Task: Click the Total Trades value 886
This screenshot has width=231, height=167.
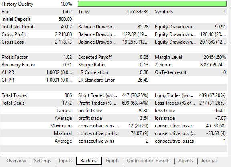Action: [x=68, y=95]
